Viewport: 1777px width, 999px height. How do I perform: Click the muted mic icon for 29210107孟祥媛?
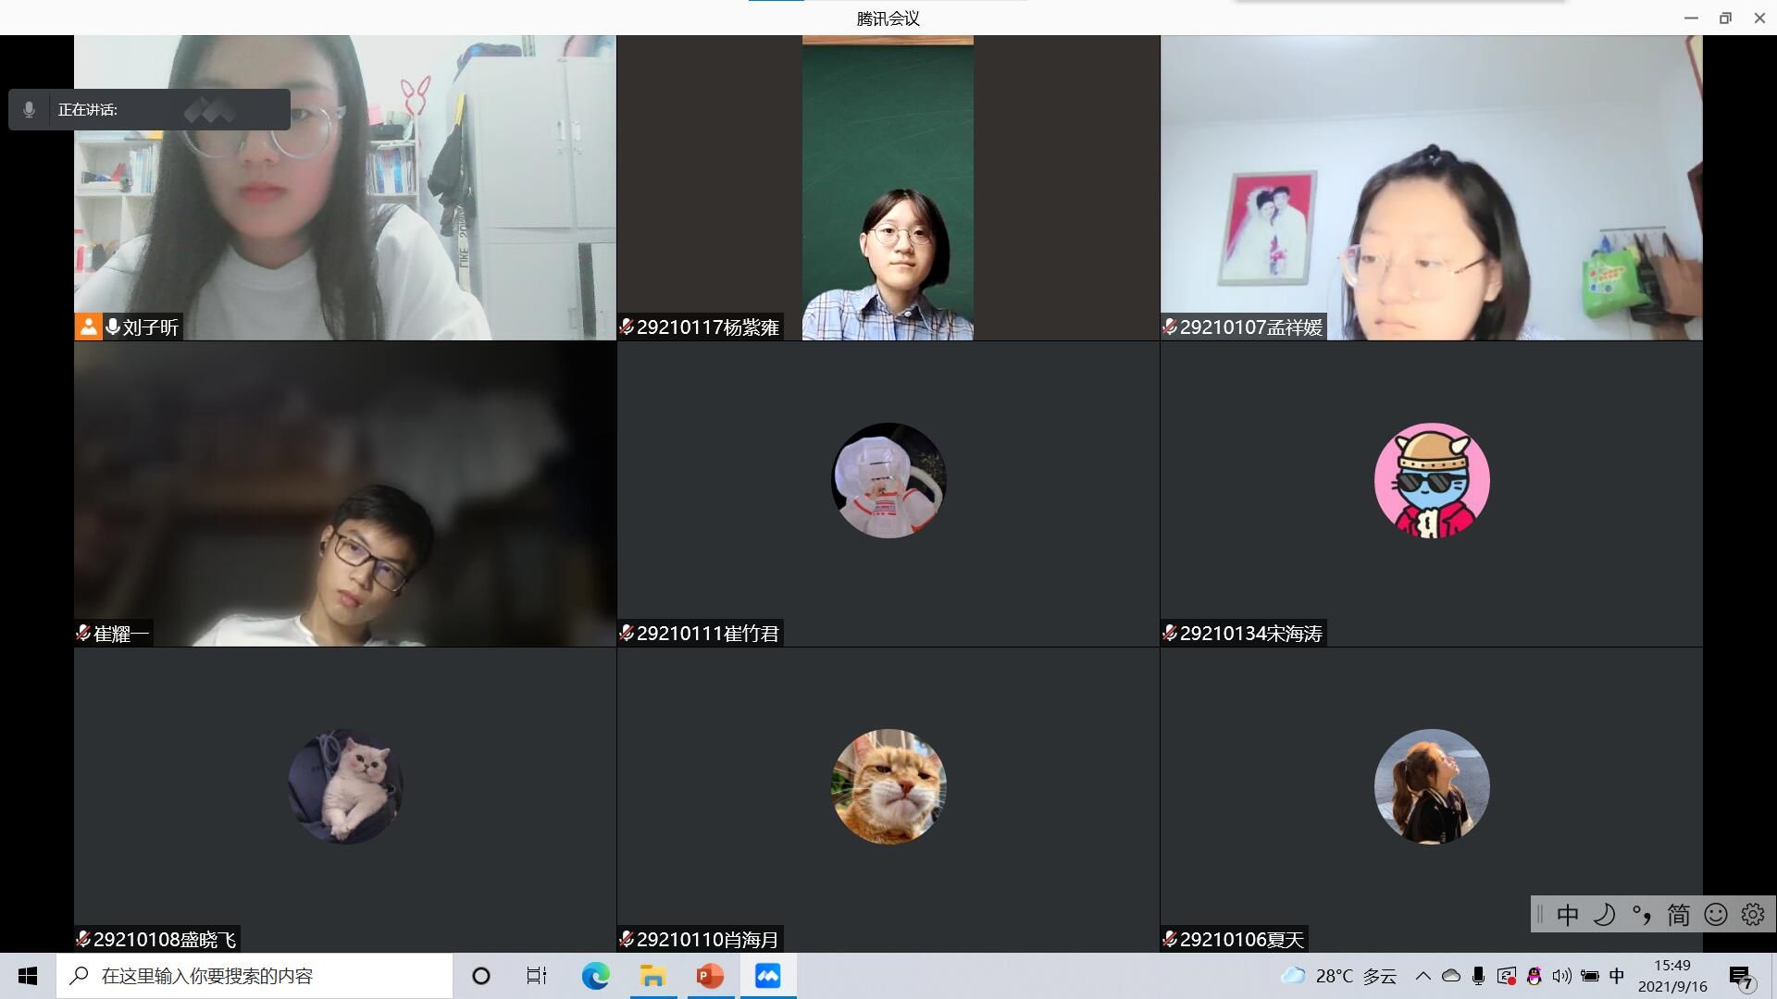1170,327
